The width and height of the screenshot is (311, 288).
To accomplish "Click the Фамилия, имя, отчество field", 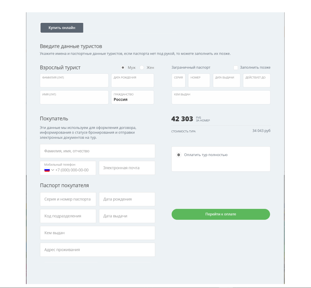I will point(97,151).
